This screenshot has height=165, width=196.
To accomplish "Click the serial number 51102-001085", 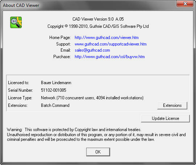I will [x=54, y=90].
